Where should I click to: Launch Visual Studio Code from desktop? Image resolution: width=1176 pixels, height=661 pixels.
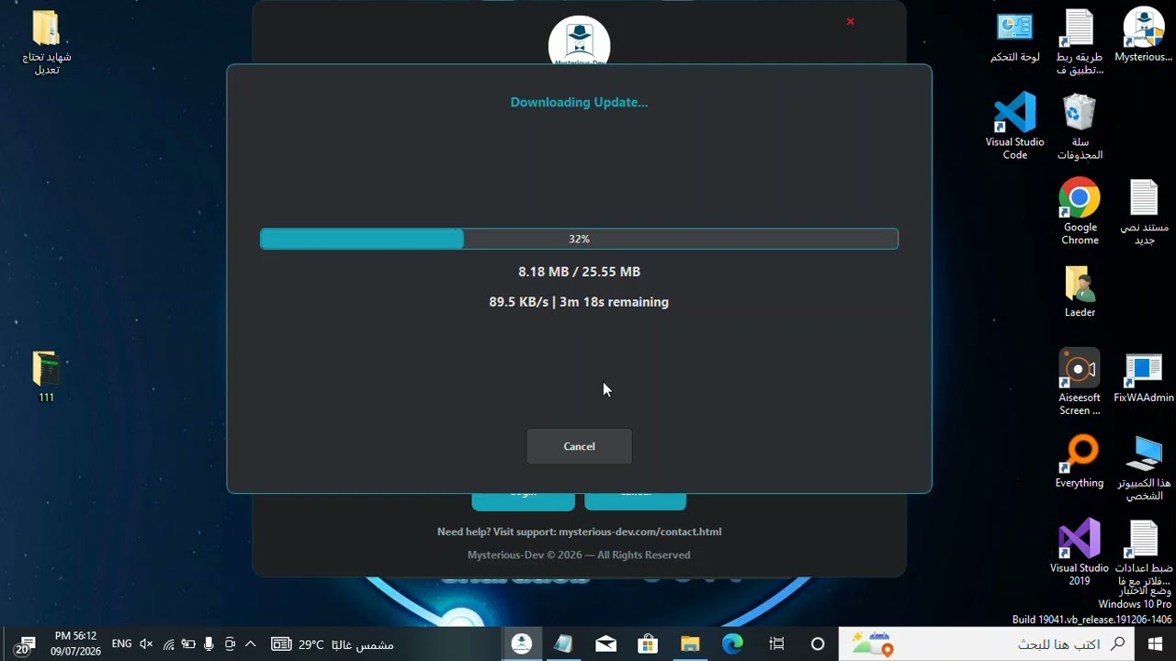[x=1015, y=127]
